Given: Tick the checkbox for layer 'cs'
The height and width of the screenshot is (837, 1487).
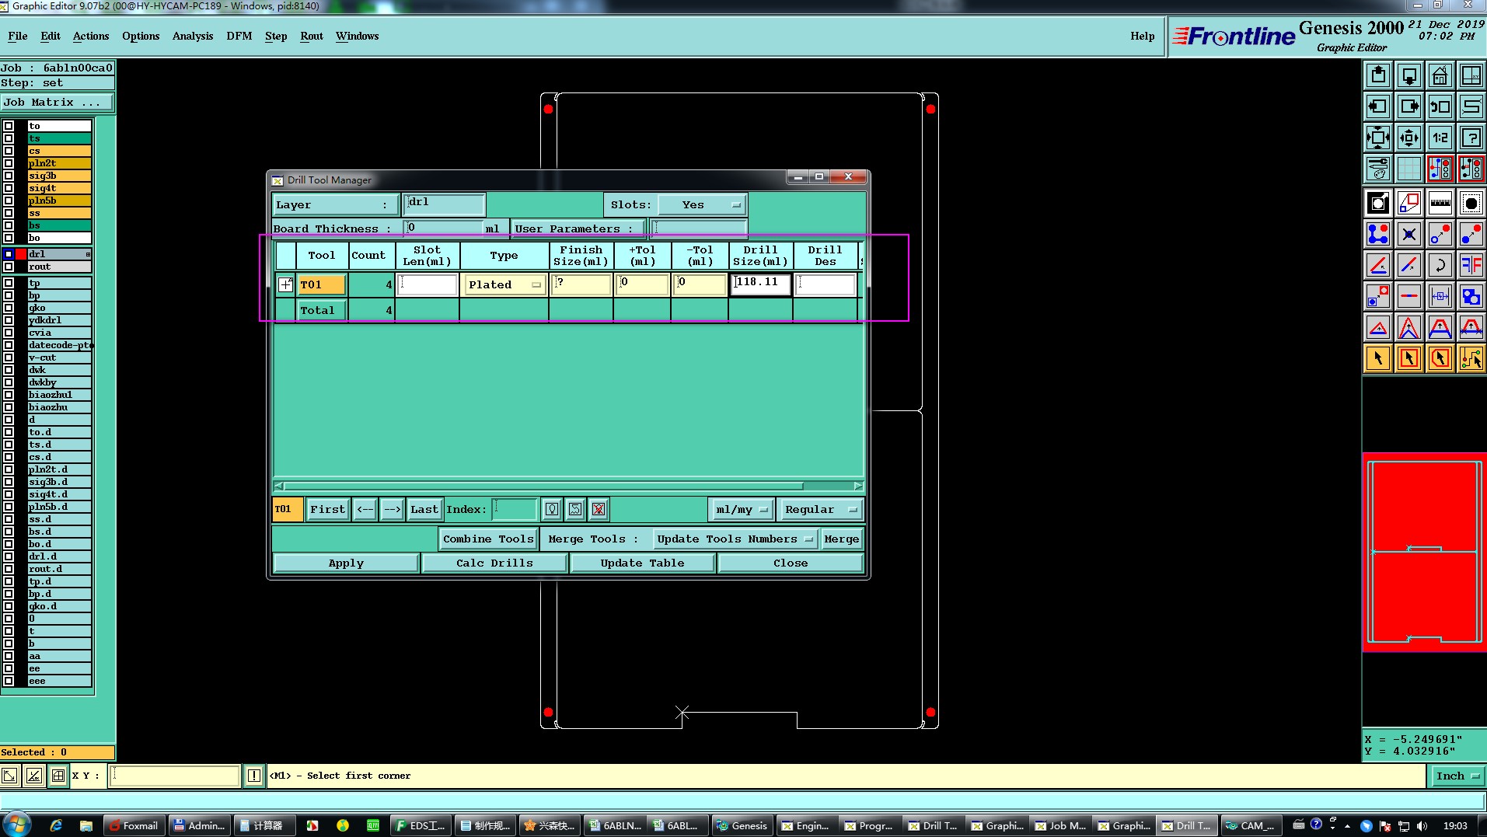Looking at the screenshot, I should (9, 151).
